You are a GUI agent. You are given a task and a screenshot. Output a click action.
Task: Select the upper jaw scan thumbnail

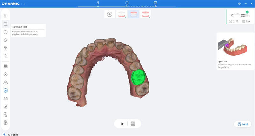click(x=121, y=14)
